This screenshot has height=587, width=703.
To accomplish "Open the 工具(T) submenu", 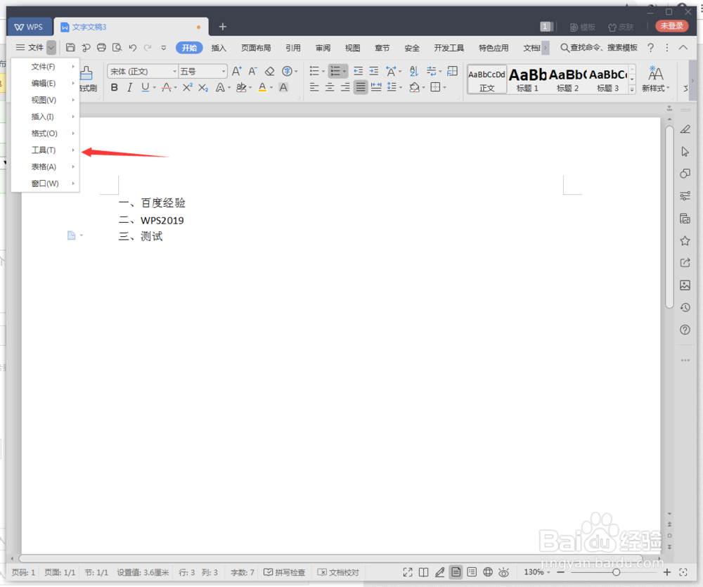I will tap(45, 150).
